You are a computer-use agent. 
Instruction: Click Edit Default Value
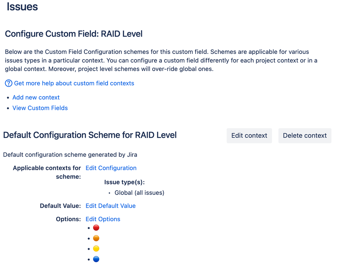(x=111, y=206)
